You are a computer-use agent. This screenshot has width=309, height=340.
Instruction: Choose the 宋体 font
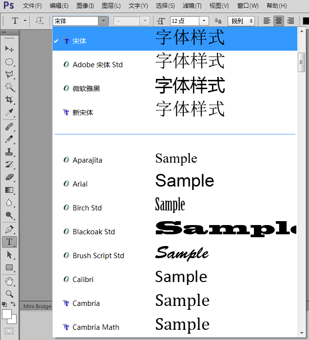click(x=175, y=38)
